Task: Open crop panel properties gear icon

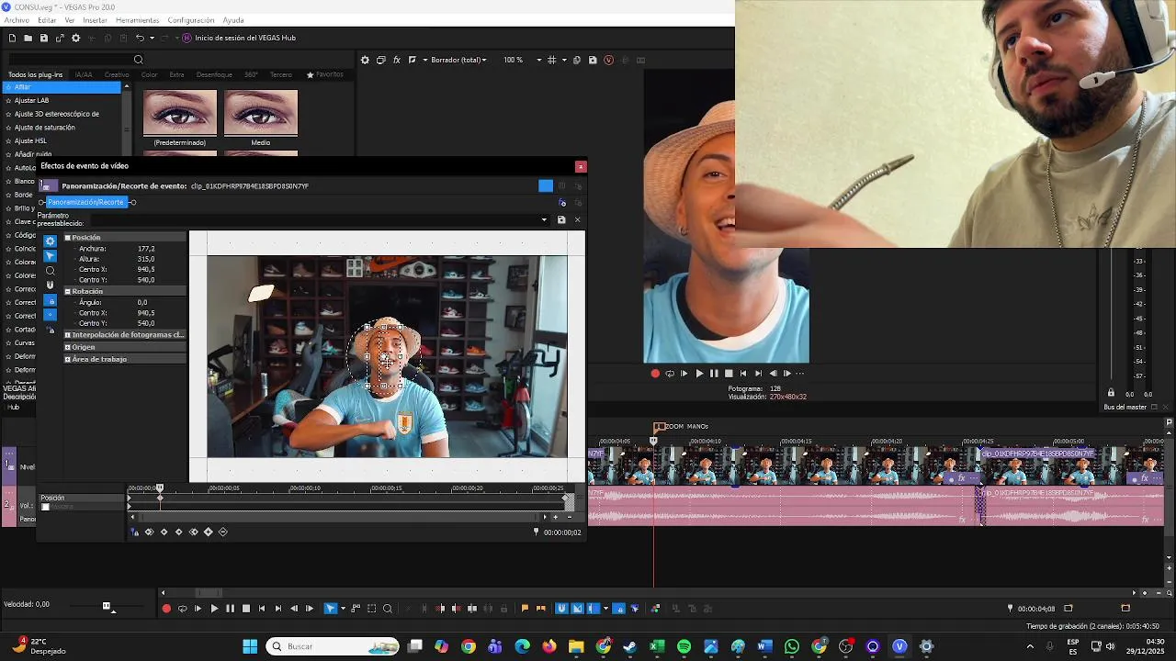Action: [51, 241]
